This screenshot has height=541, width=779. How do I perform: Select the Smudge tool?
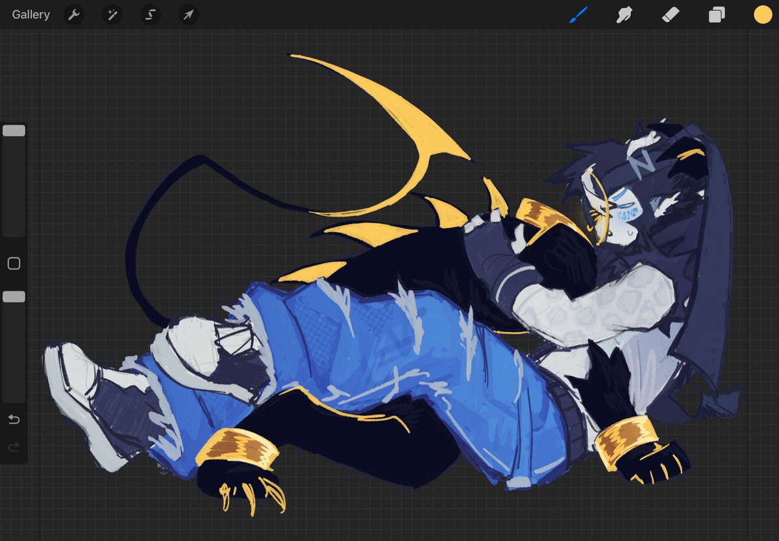(624, 14)
